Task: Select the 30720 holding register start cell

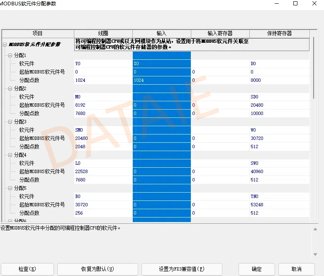Action: 280,138
